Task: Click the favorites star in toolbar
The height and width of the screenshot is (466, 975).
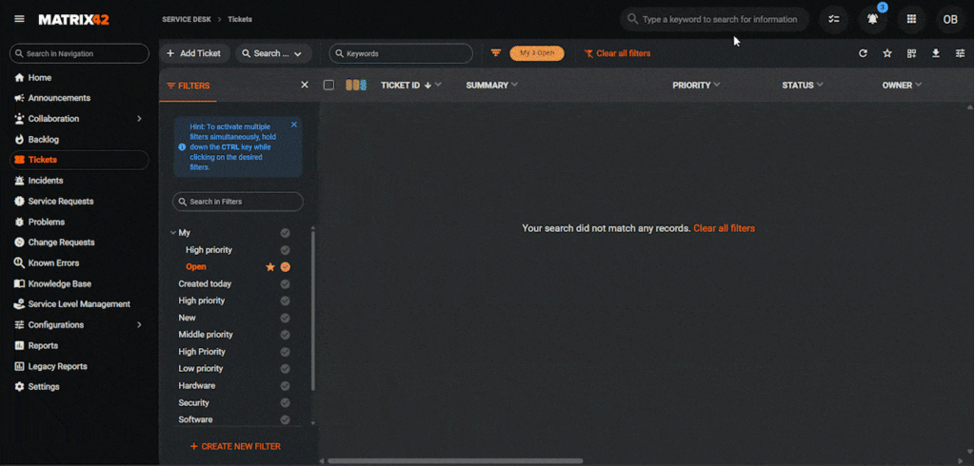Action: pos(887,53)
